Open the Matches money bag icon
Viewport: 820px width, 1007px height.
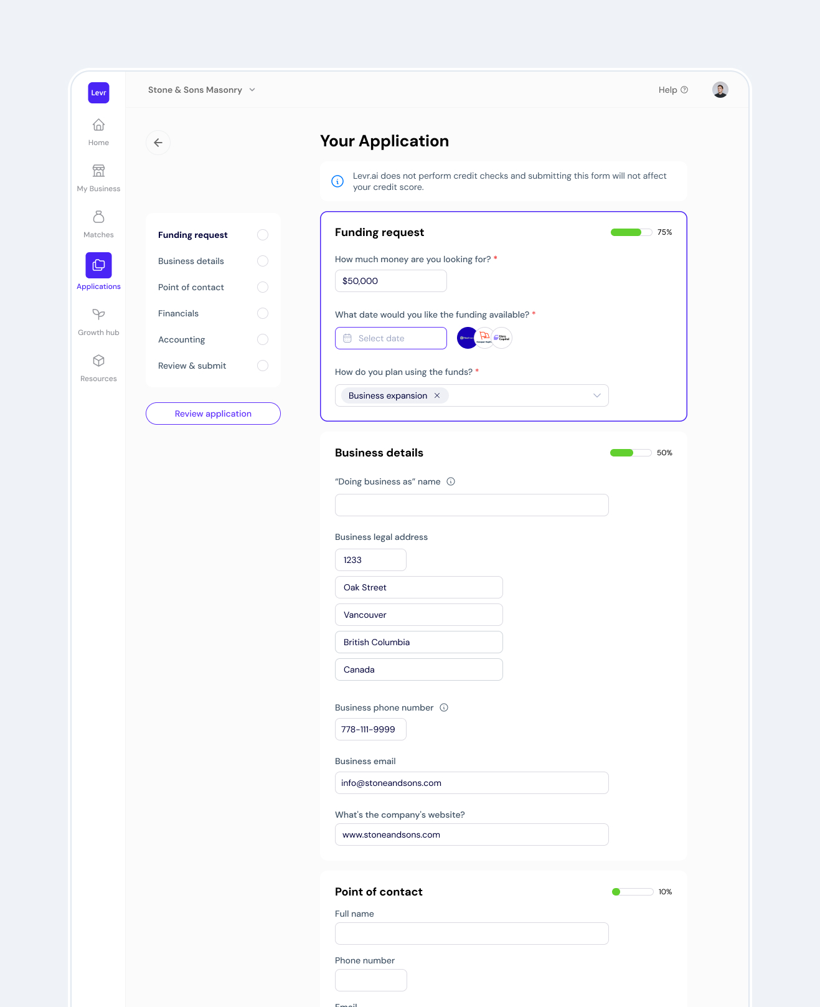pyautogui.click(x=98, y=217)
